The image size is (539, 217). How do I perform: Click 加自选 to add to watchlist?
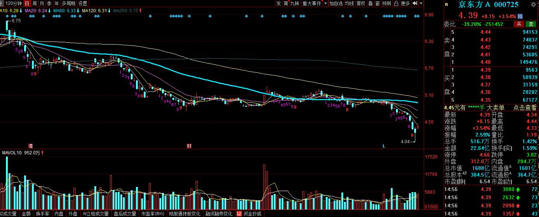(x=336, y=3)
